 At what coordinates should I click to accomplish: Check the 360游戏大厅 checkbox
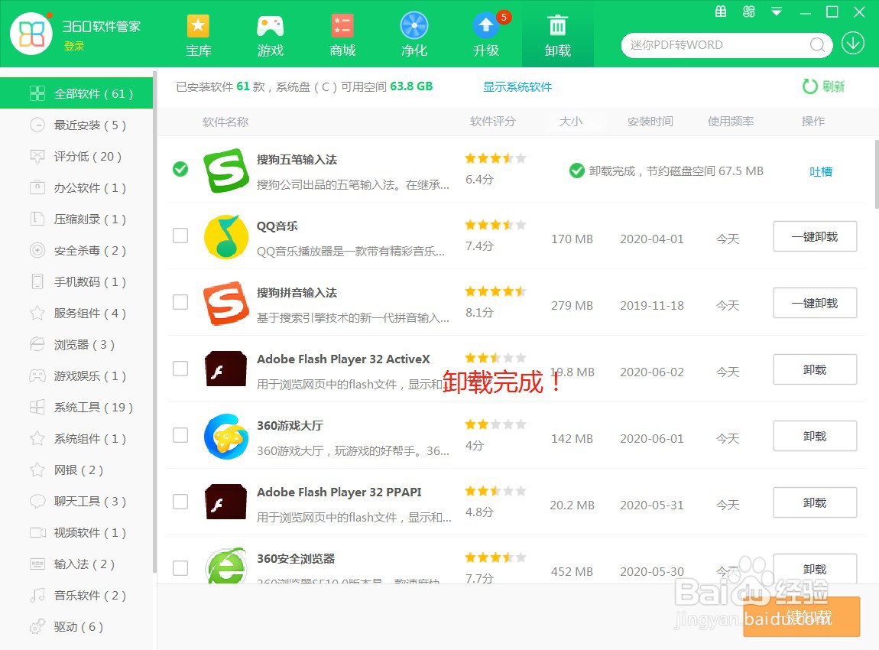click(180, 435)
